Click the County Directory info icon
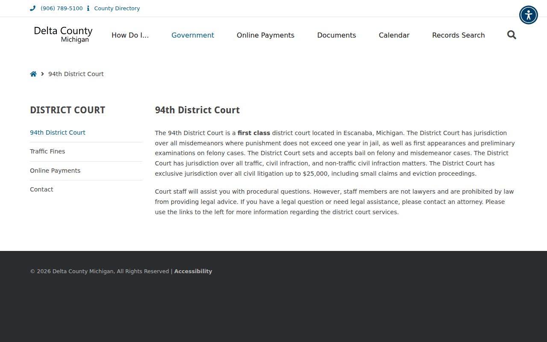The width and height of the screenshot is (547, 342). point(88,8)
